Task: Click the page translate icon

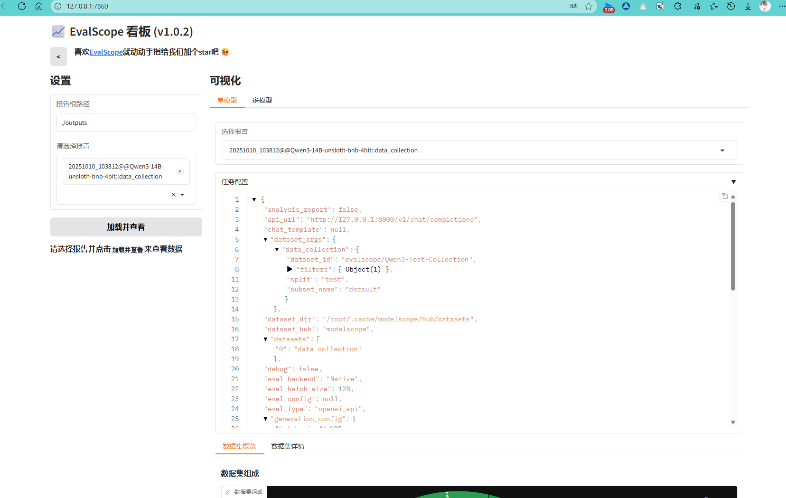Action: coord(660,6)
